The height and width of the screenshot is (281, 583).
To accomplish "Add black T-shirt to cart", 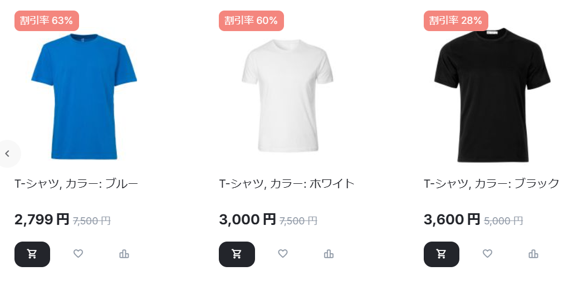I will (x=442, y=254).
